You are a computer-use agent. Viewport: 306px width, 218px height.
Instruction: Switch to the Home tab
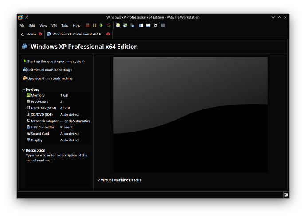(x=31, y=34)
